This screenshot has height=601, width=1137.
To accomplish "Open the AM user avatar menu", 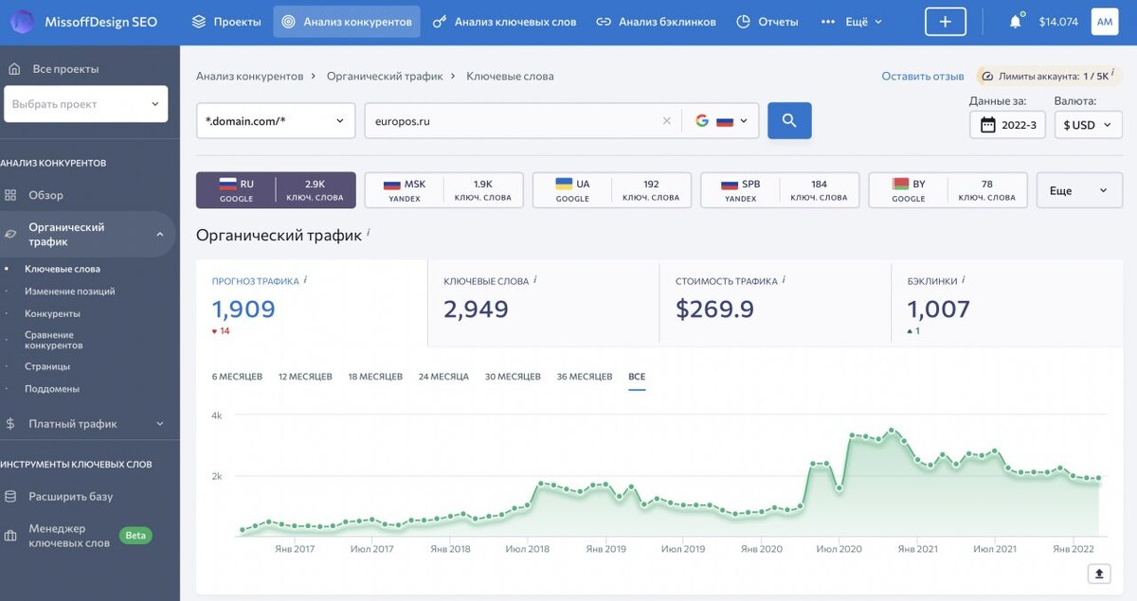I will click(x=1105, y=21).
